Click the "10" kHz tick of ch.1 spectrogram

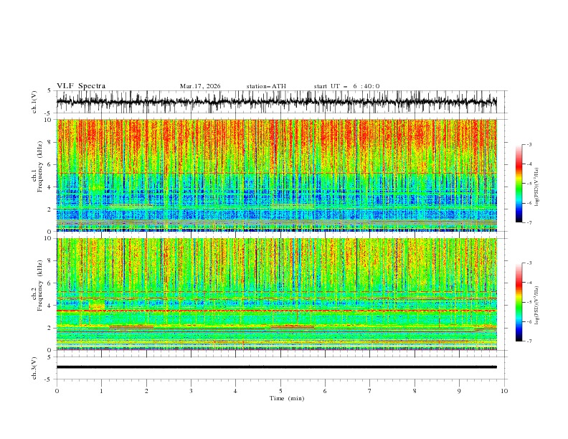47,120
